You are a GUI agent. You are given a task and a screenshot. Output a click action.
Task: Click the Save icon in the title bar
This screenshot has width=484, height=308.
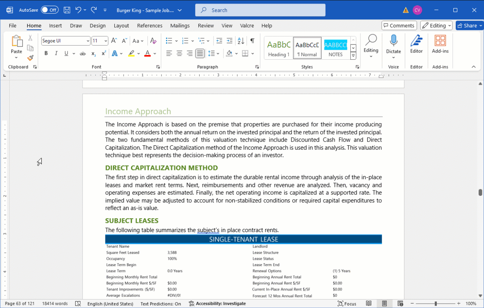[x=67, y=10]
